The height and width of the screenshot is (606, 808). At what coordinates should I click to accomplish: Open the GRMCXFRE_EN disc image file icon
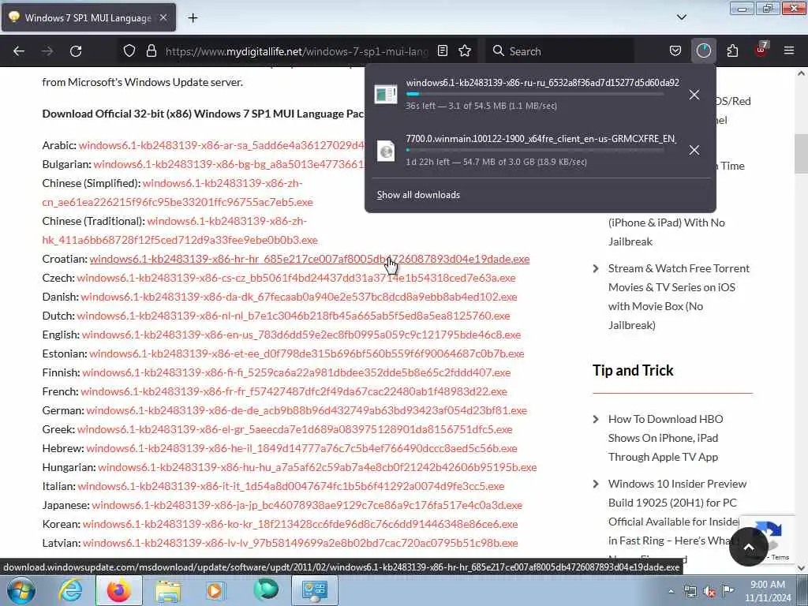tap(386, 151)
